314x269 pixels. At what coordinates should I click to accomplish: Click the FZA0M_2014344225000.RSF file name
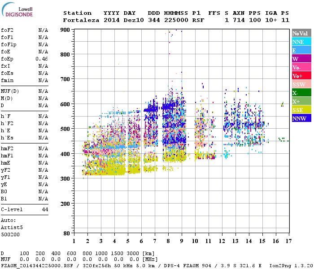point(37,266)
